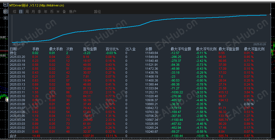Click the 最大手数 column header
Screen dimensions: 275x140
56,49
